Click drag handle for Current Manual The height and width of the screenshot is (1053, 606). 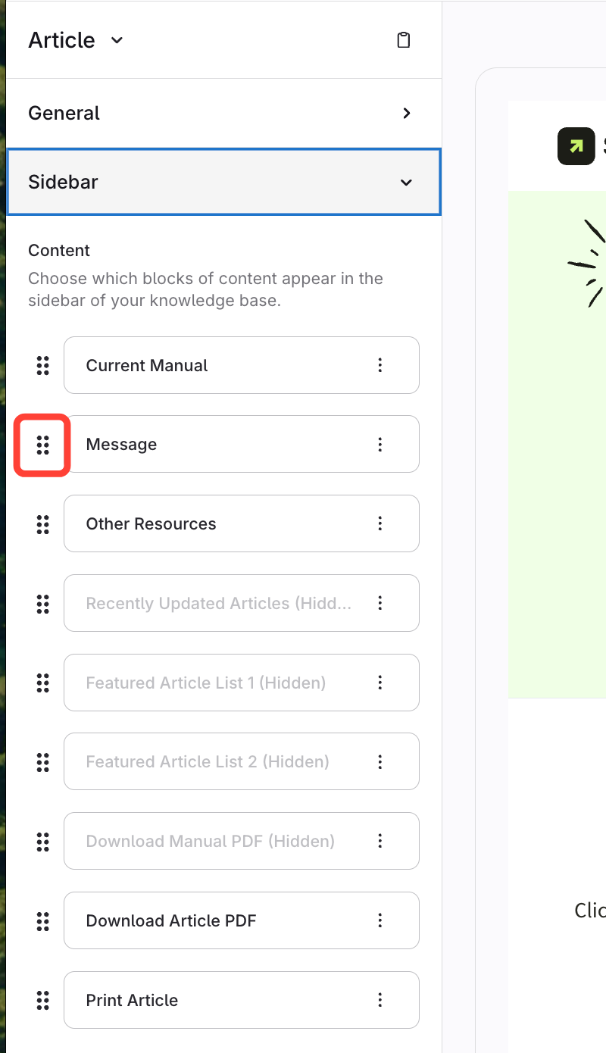(x=43, y=365)
